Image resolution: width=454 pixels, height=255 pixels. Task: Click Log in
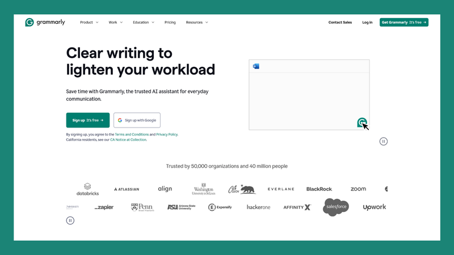(x=367, y=22)
